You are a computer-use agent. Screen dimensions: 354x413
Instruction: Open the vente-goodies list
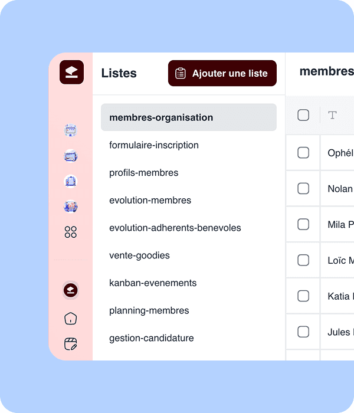pos(139,255)
